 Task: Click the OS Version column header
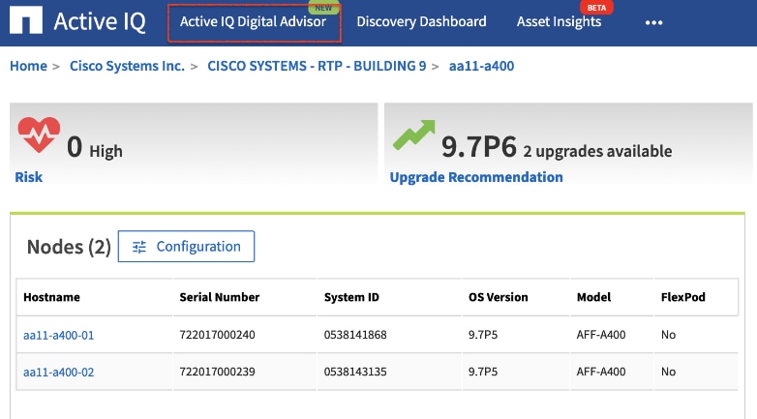click(498, 297)
